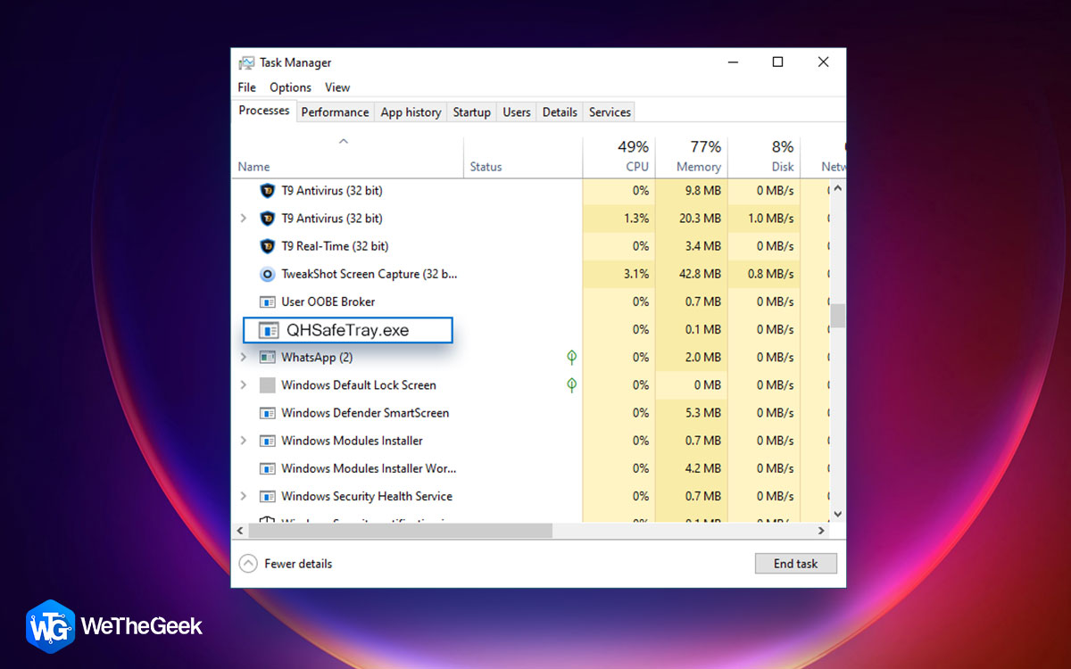This screenshot has height=669, width=1071.
Task: Maximize the Task Manager window
Action: pyautogui.click(x=777, y=62)
